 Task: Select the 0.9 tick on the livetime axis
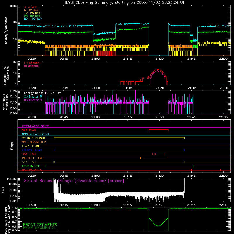pos(14,212)
